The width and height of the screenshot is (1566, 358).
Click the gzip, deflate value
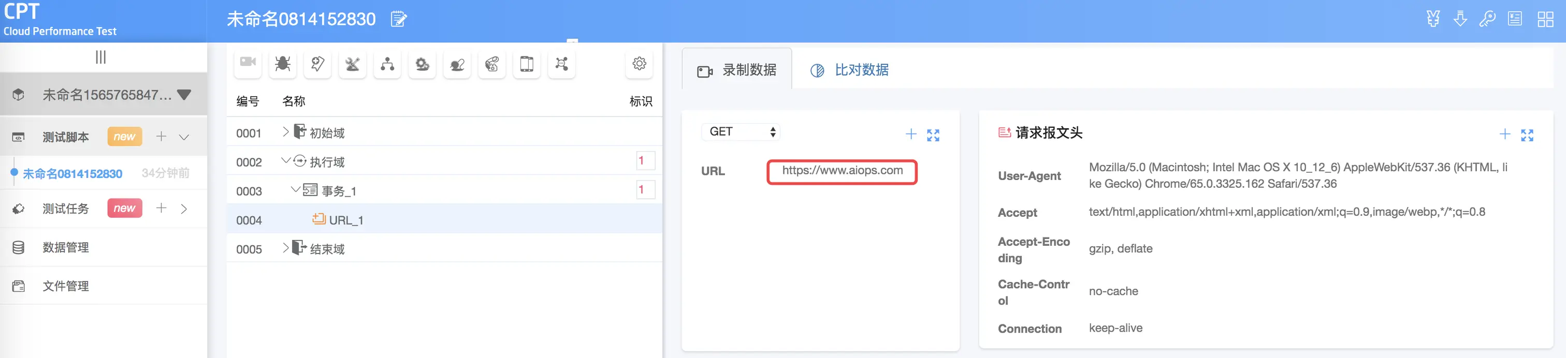[x=1121, y=249]
